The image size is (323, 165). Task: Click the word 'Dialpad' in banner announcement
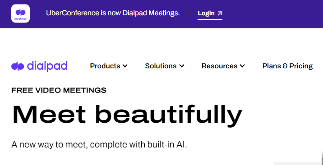pos(135,13)
